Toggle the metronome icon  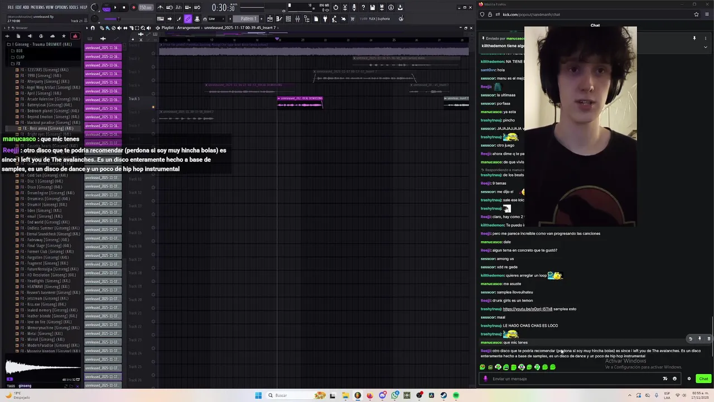tap(160, 7)
